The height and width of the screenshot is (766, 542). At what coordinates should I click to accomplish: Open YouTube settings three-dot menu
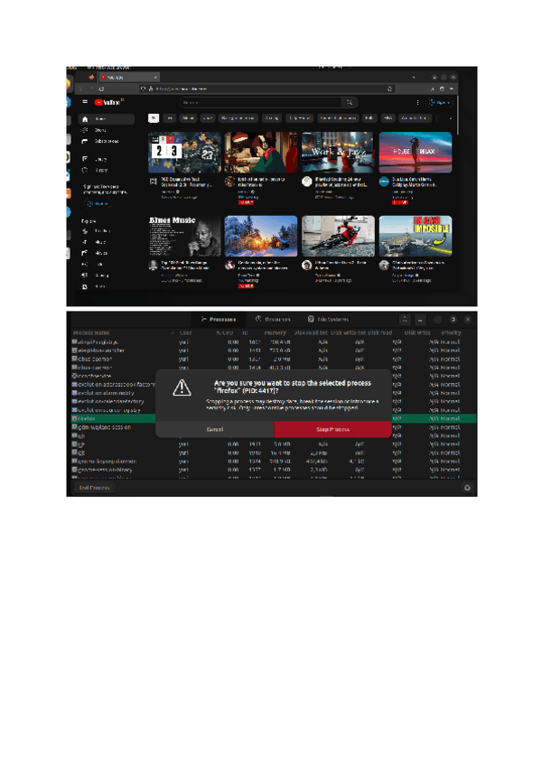pyautogui.click(x=417, y=103)
